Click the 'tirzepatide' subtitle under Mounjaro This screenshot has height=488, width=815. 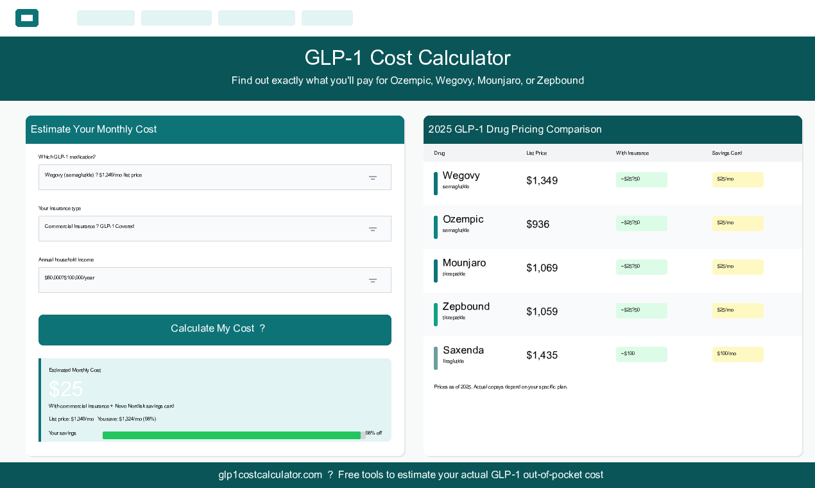pos(454,274)
